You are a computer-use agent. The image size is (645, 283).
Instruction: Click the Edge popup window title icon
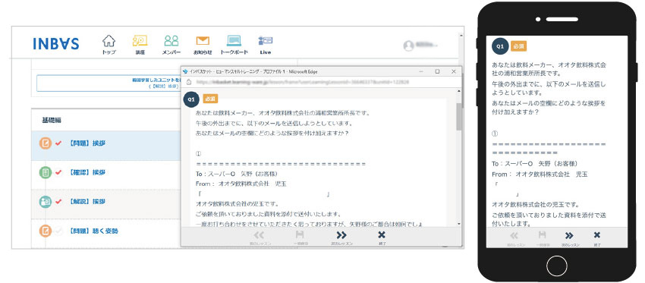[x=185, y=71]
